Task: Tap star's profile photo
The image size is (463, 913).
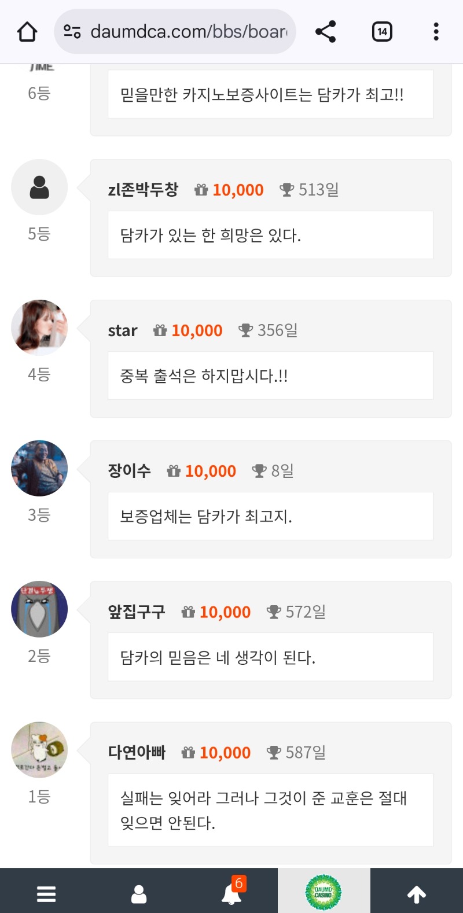Action: tap(39, 327)
